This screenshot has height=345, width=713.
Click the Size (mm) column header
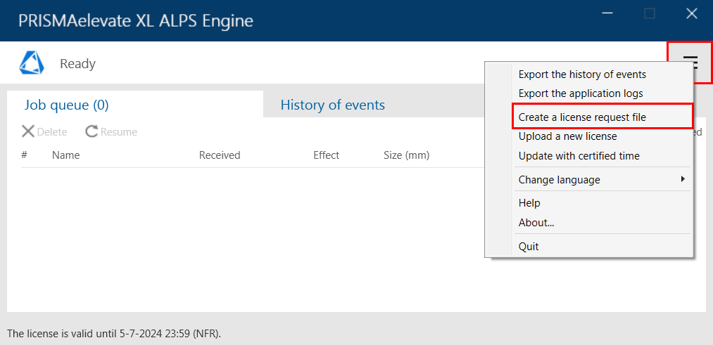click(407, 155)
